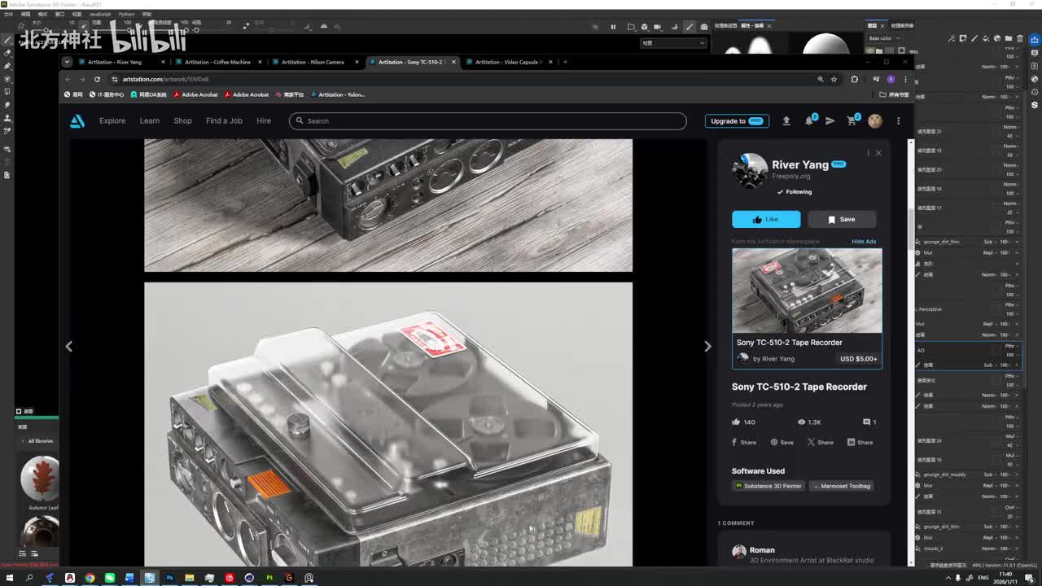Toggle Following status for River Yang
Viewport: 1042px width, 586px height.
795,192
